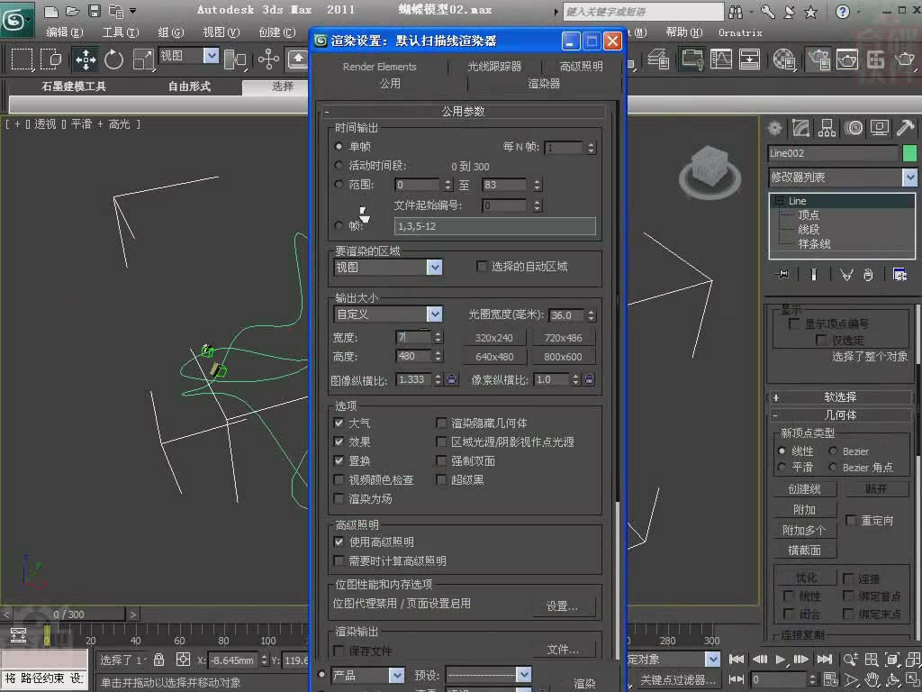Go to the start frame
The image size is (922, 692).
737,659
